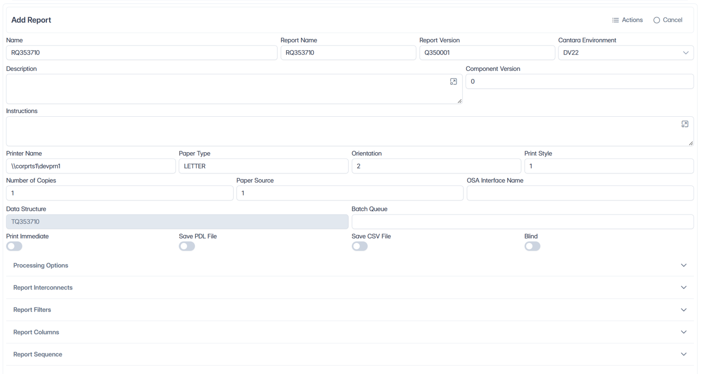Open the Actions menu
Screen dimensions: 706x374
click(x=627, y=20)
